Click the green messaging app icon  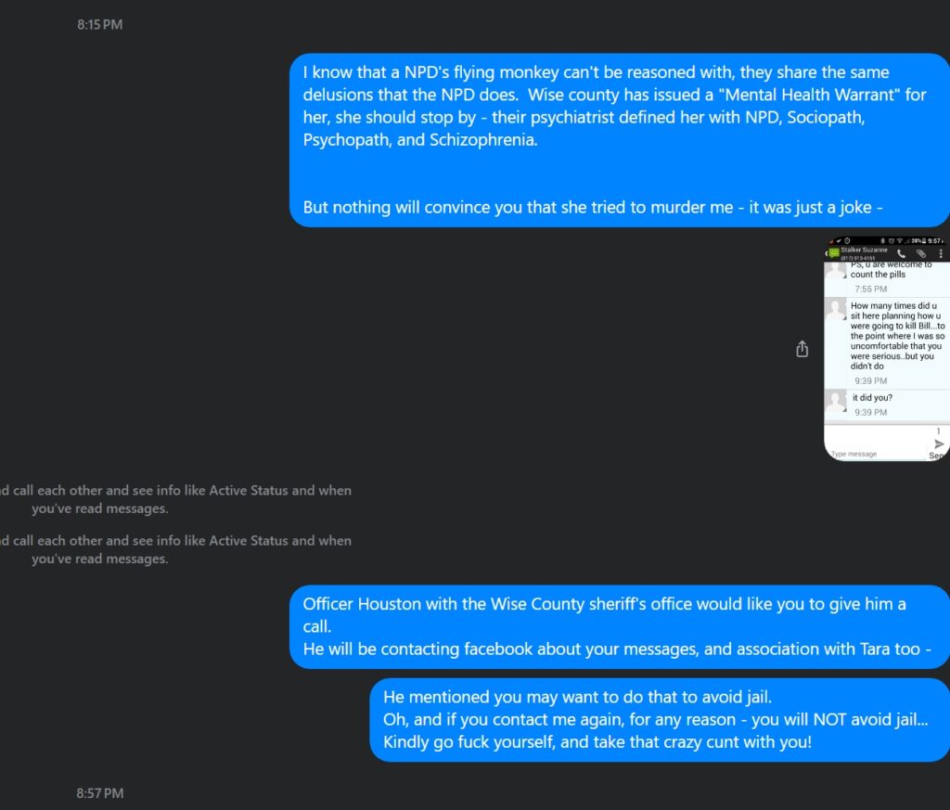pyautogui.click(x=834, y=253)
